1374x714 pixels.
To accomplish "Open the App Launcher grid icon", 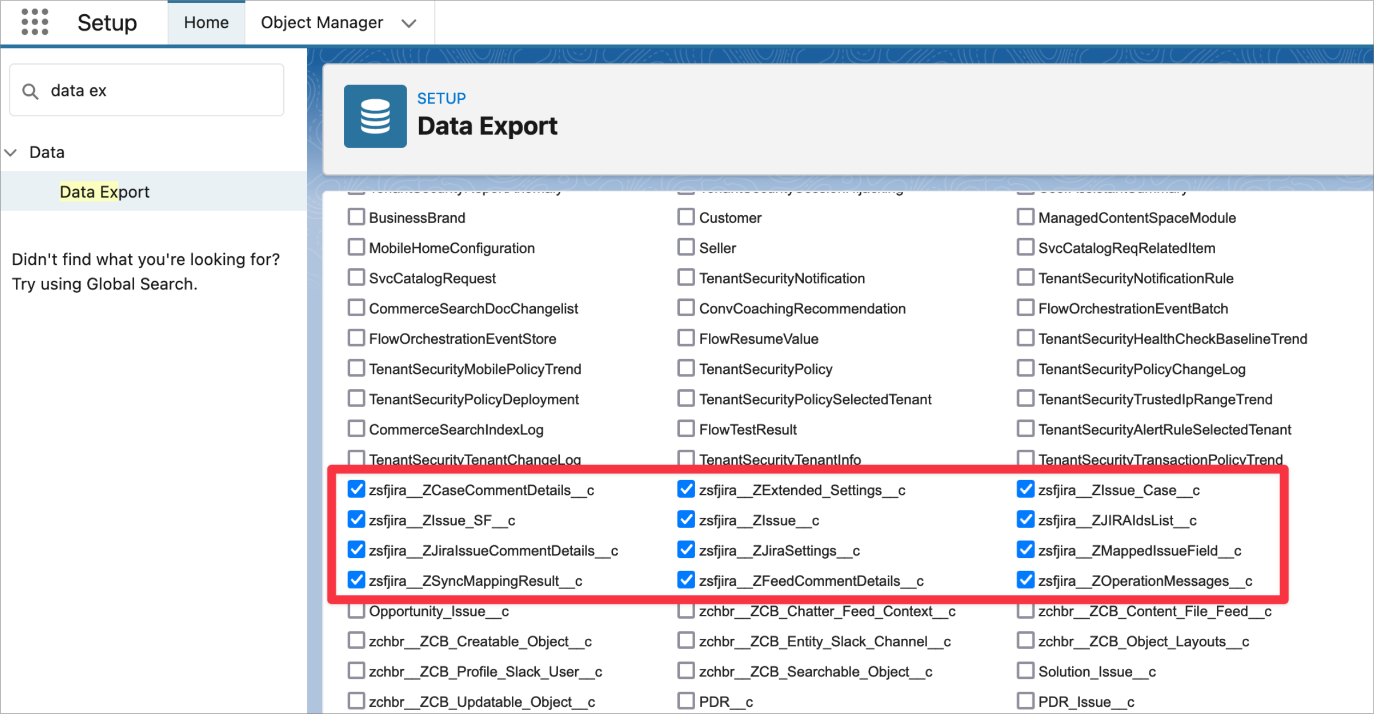I will click(x=34, y=22).
